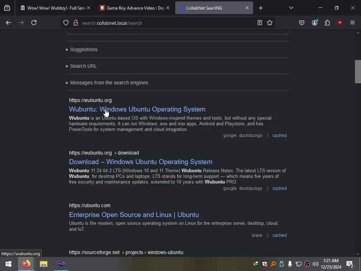Click the sourceforge.net windows-ubuntu result URL
Viewport: 361px width, 271px height.
[x=126, y=253]
